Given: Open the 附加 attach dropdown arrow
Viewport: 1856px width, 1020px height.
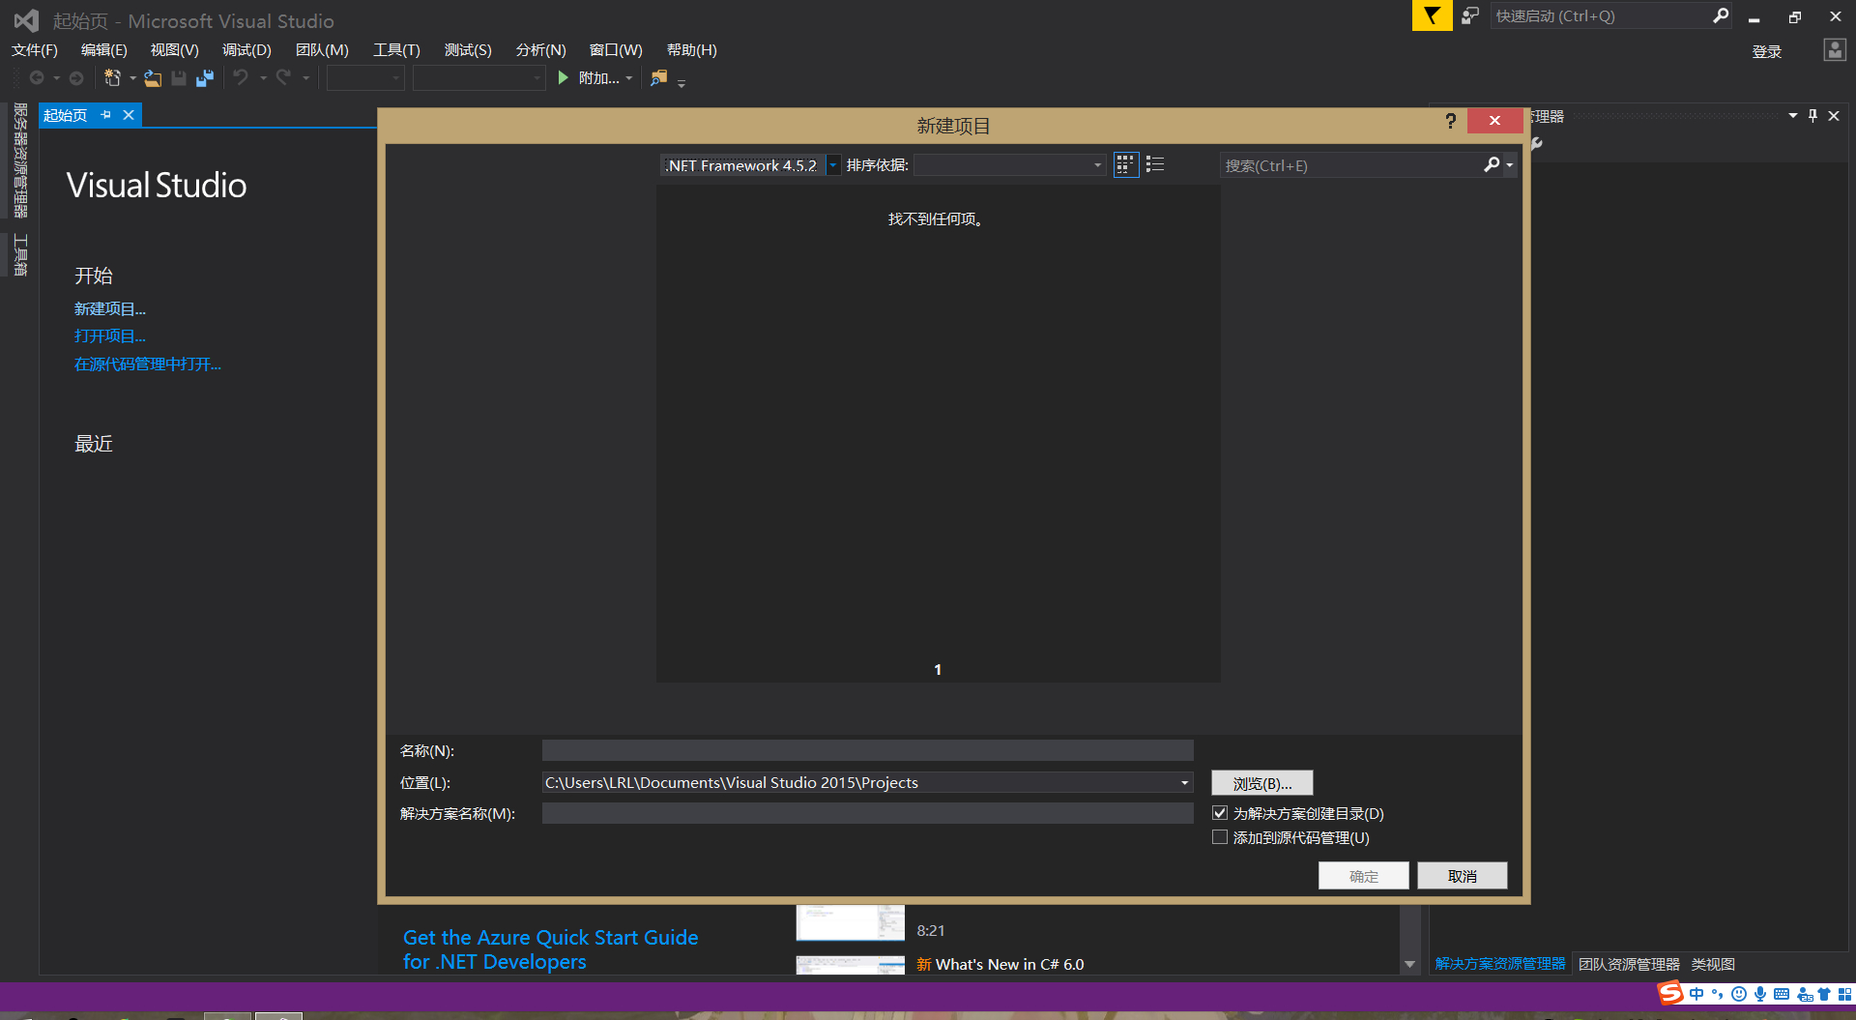Looking at the screenshot, I should coord(629,78).
